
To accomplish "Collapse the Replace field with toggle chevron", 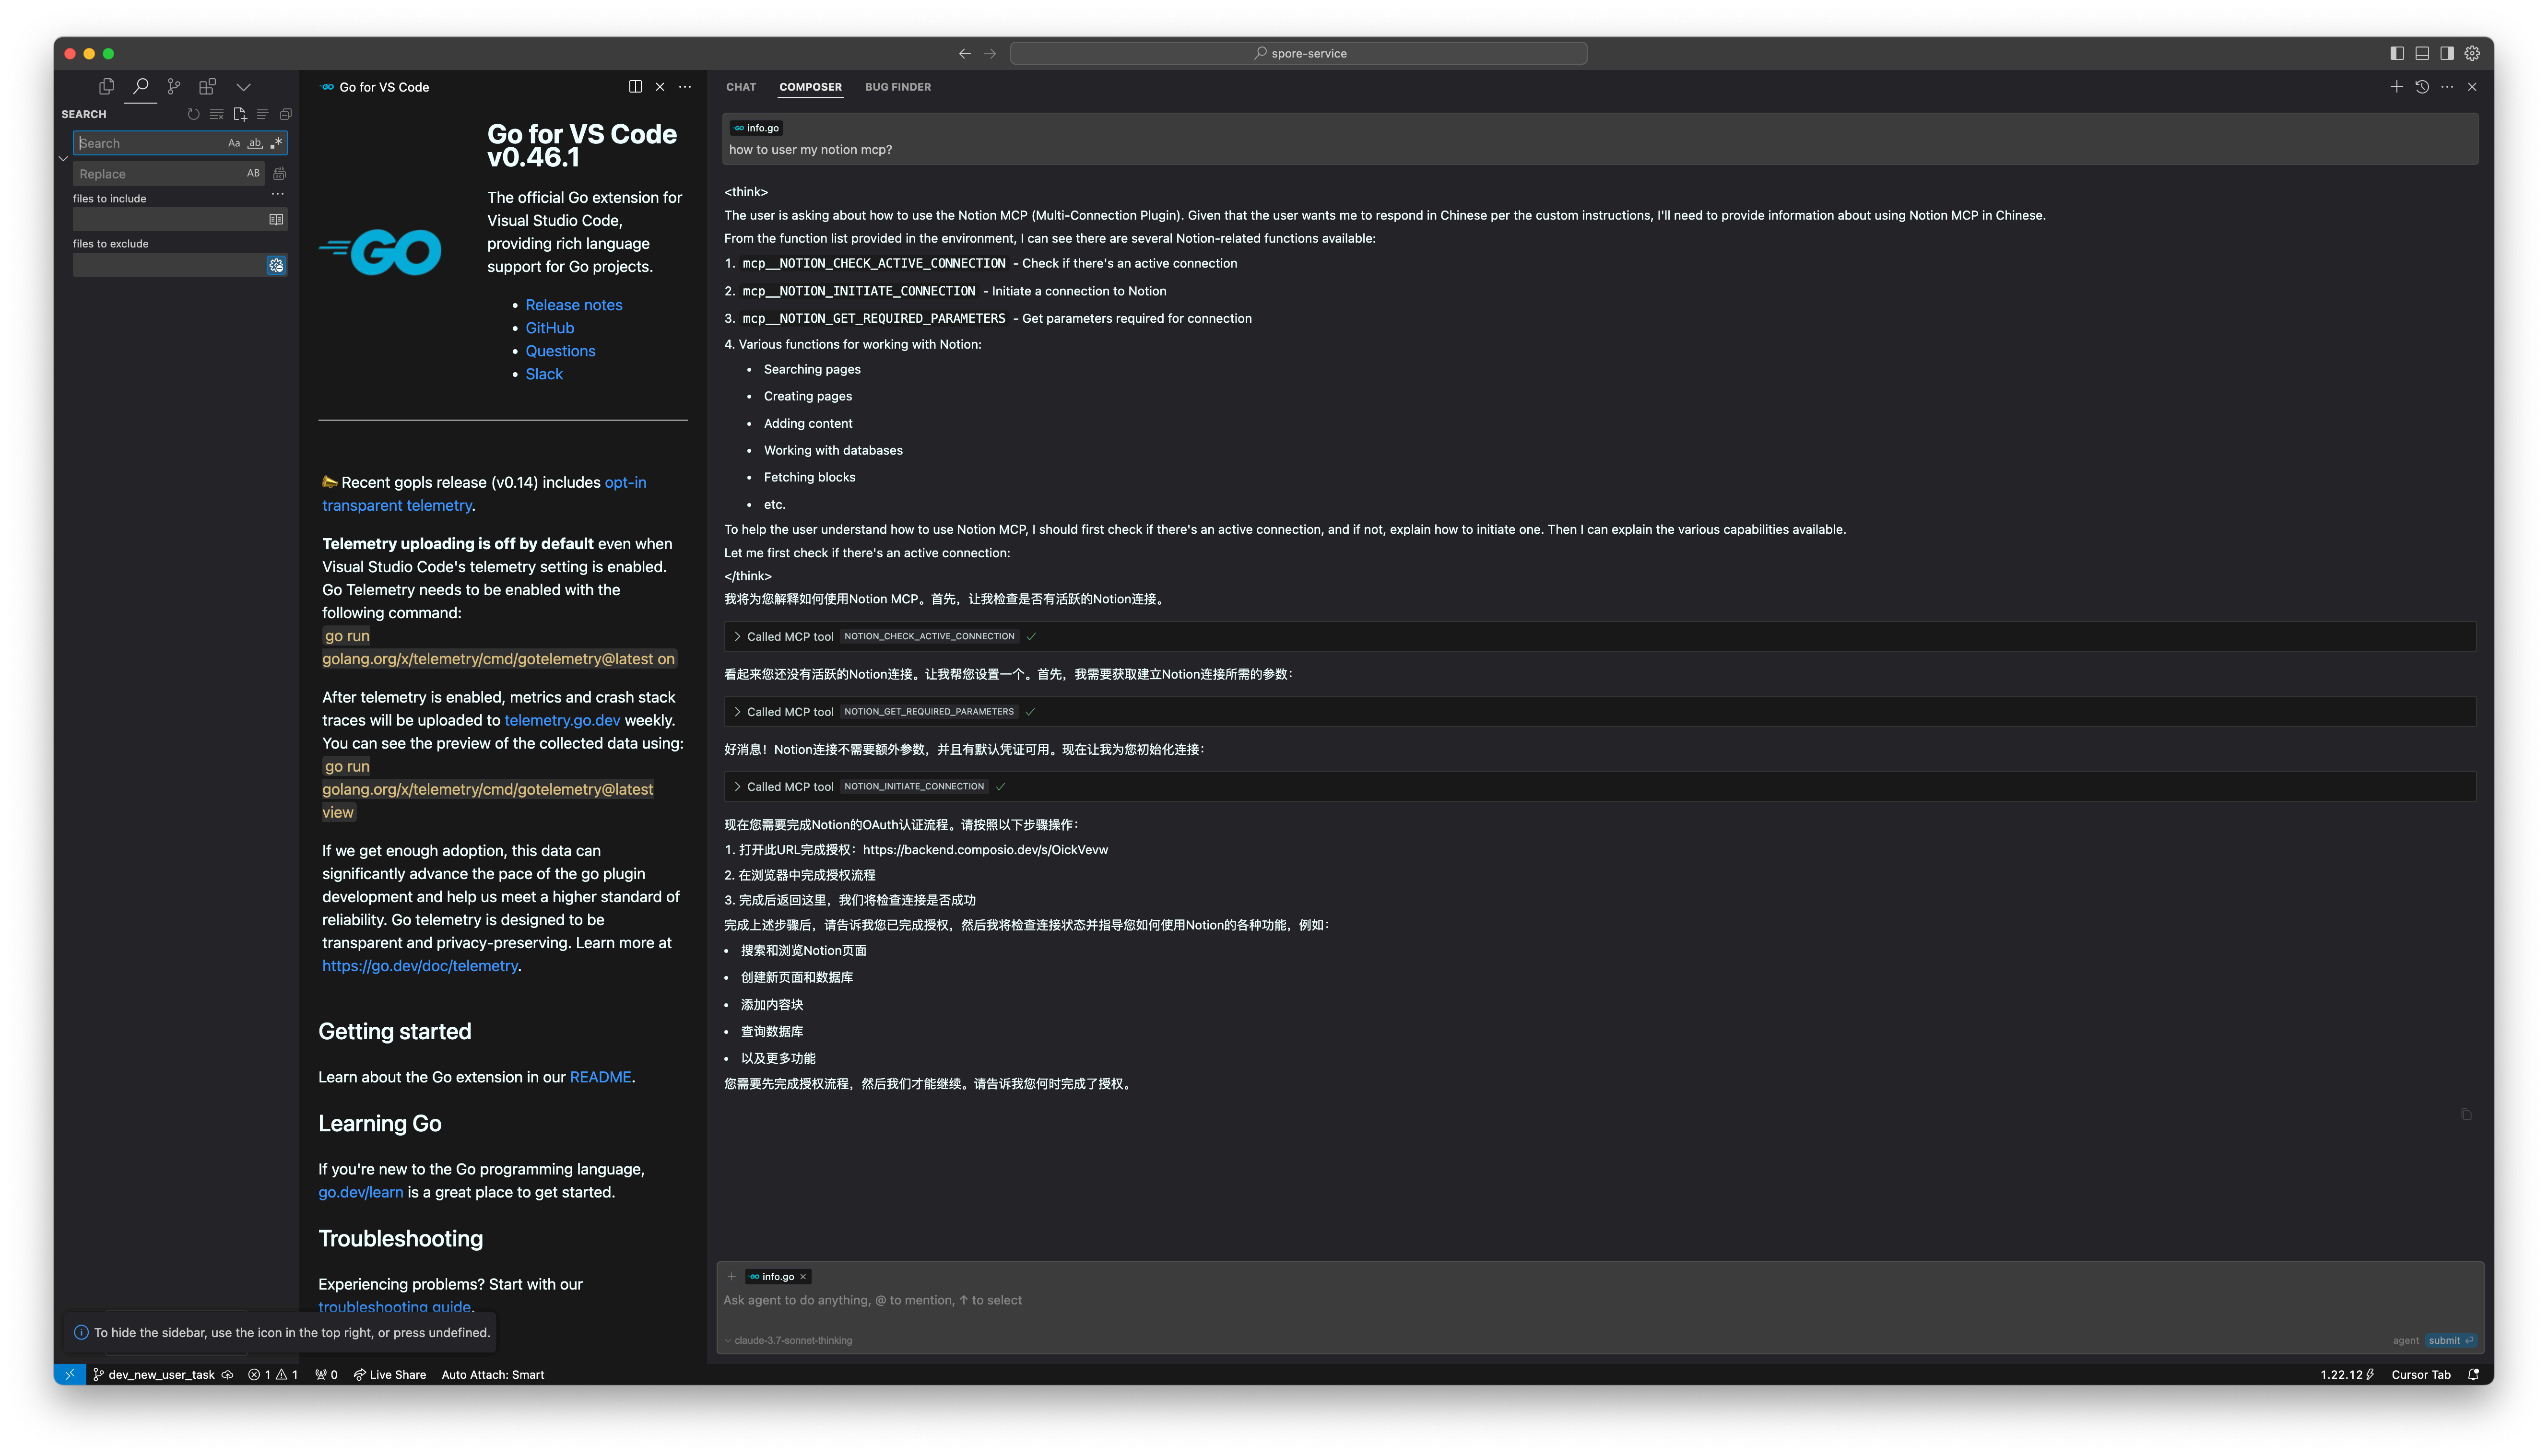I will click(x=63, y=158).
